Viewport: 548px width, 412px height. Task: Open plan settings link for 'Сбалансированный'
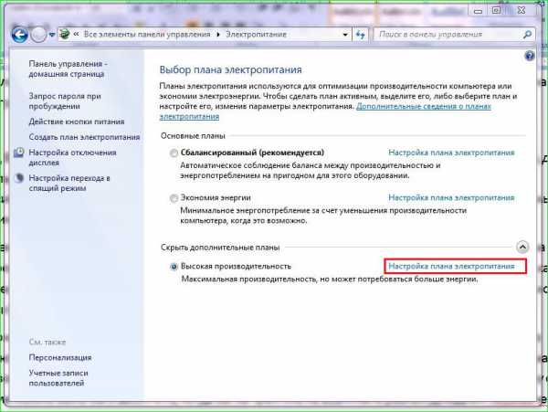click(451, 153)
